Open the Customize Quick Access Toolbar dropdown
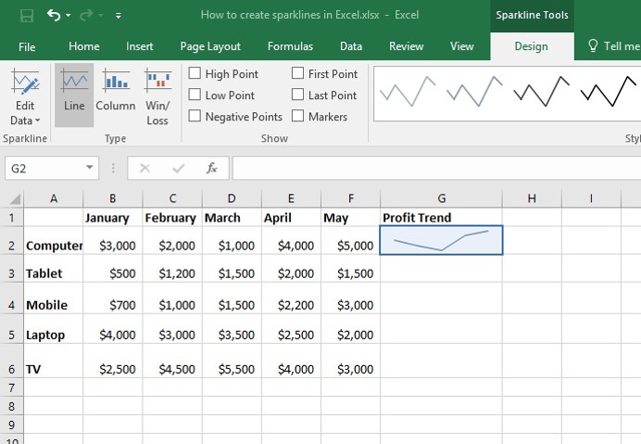Viewport: 641px width, 444px height. [x=119, y=16]
